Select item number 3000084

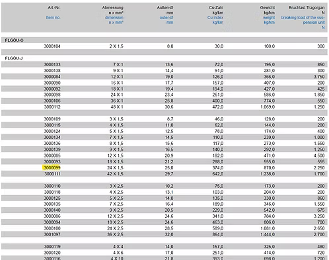pyautogui.click(x=52, y=77)
